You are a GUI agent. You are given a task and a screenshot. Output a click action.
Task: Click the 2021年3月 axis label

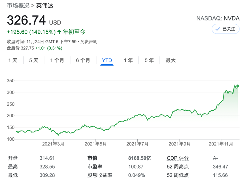[x=53, y=144]
